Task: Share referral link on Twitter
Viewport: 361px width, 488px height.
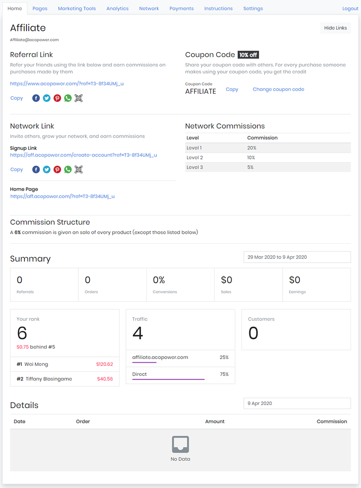Action: (x=47, y=98)
